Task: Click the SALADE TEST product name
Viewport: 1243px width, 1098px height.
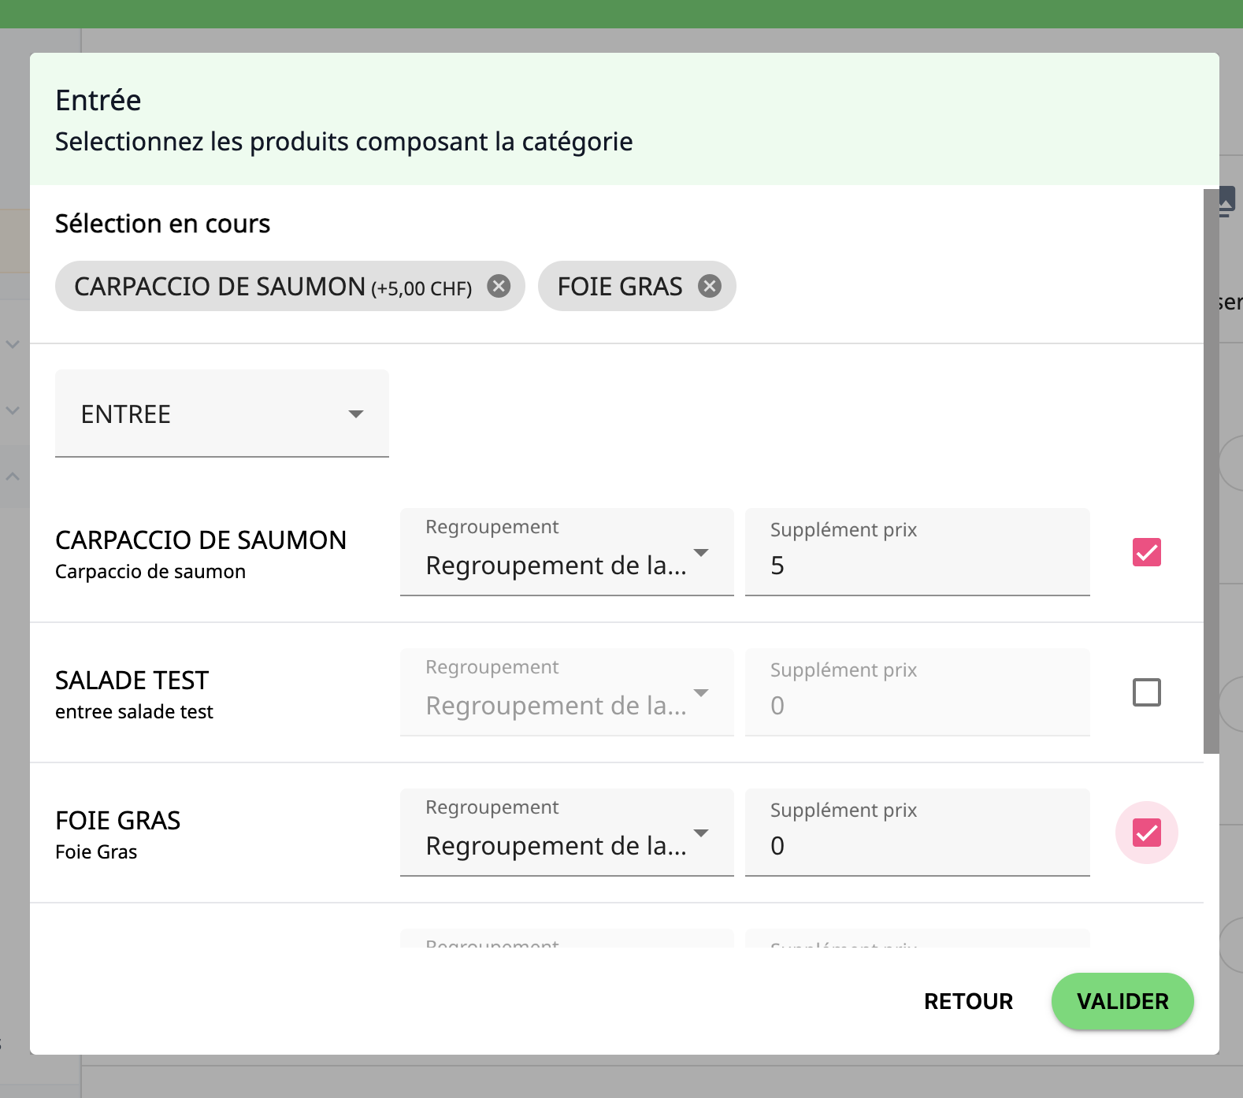Action: (x=132, y=680)
